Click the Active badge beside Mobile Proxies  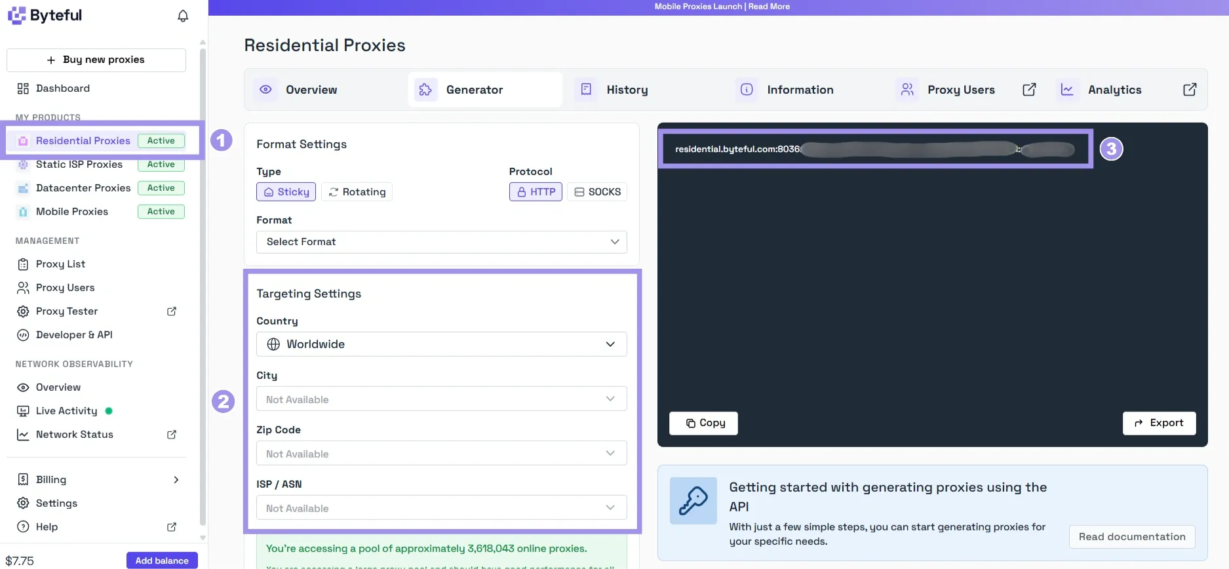pos(161,212)
